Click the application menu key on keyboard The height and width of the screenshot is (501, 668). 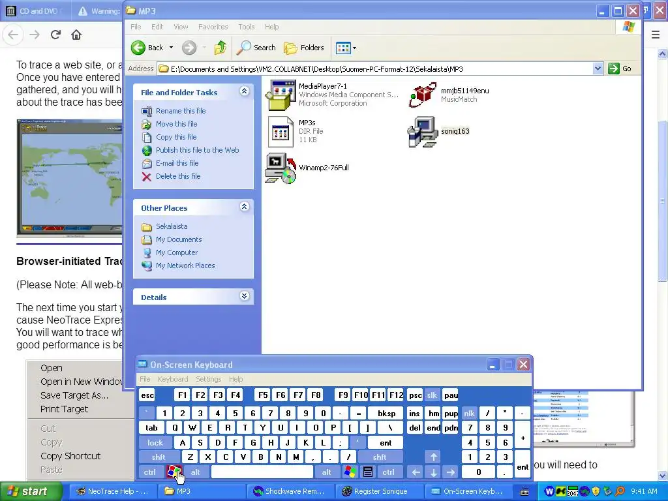[x=368, y=472]
